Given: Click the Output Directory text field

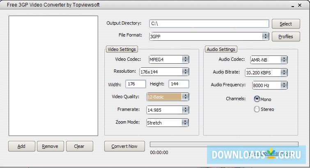Looking at the screenshot, I should pyautogui.click(x=209, y=24).
